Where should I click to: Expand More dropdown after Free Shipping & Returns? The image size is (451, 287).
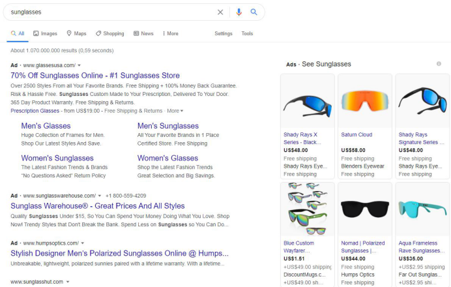pos(175,111)
